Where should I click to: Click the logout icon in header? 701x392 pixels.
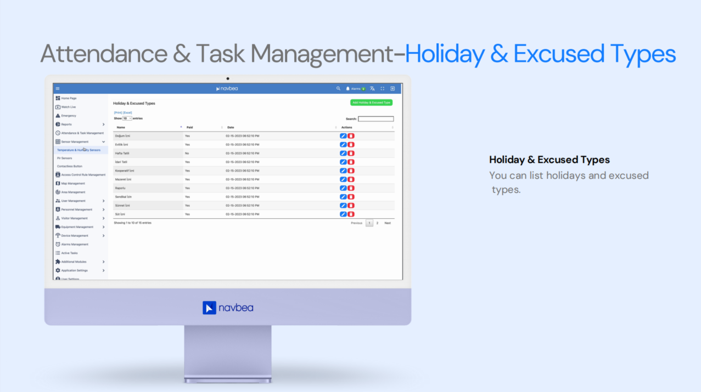click(x=392, y=88)
